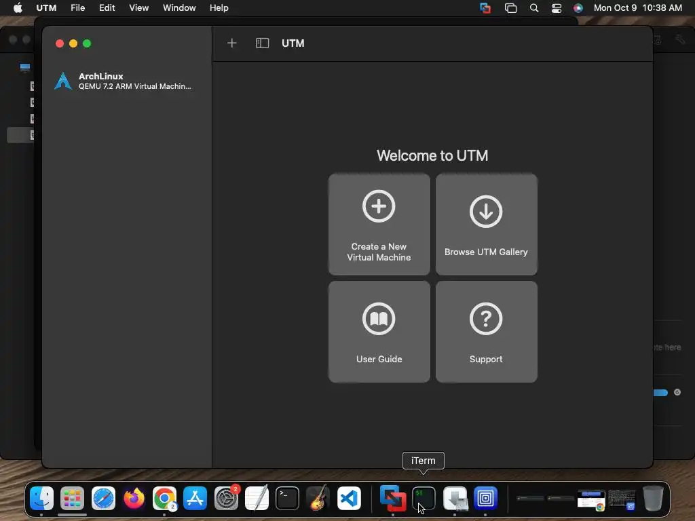This screenshot has height=521, width=695.
Task: Click the computer icon in background window sidebar
Action: click(25, 67)
